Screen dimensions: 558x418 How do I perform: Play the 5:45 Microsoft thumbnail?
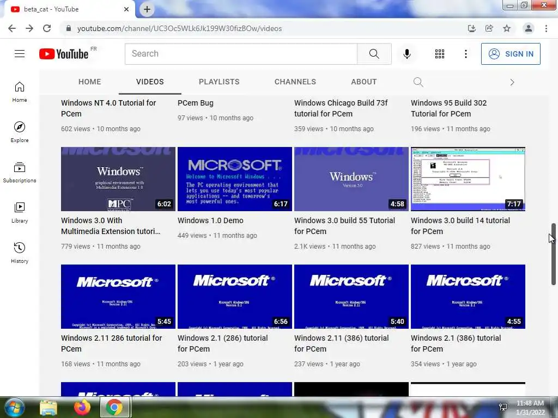[x=118, y=297]
